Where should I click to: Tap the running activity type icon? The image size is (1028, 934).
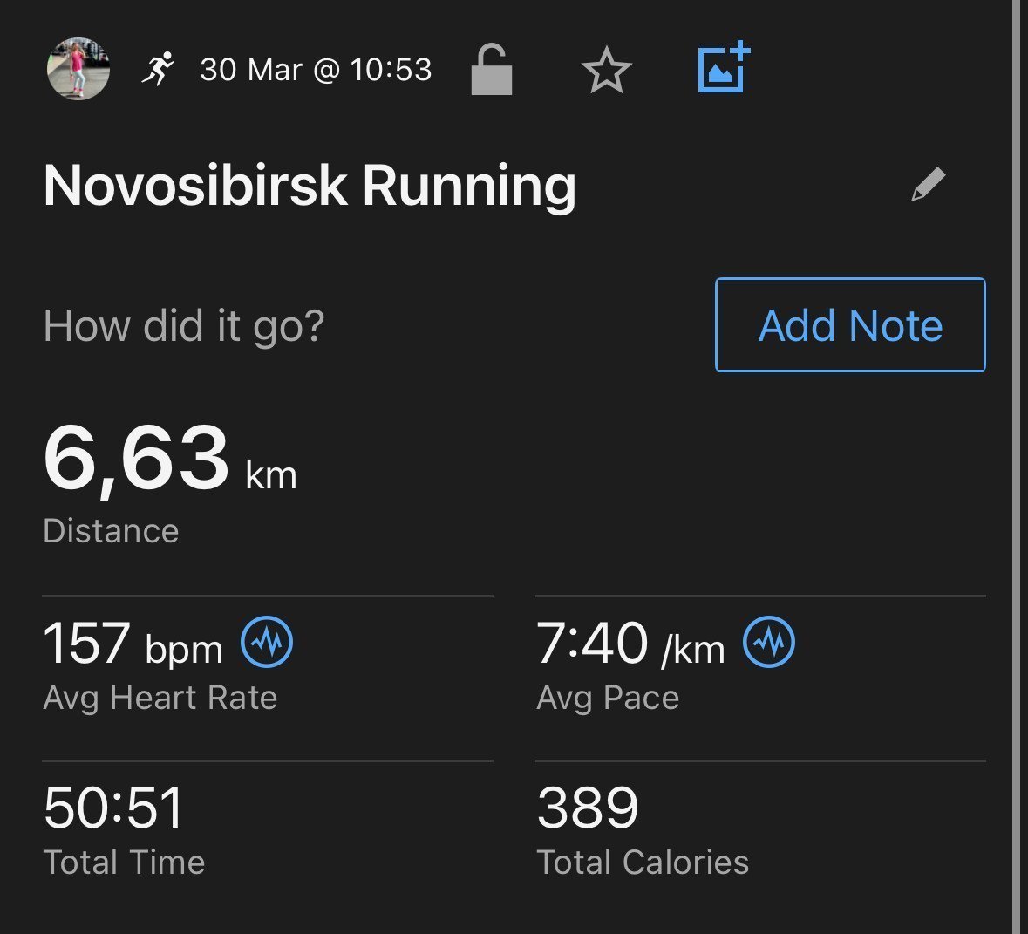point(158,69)
